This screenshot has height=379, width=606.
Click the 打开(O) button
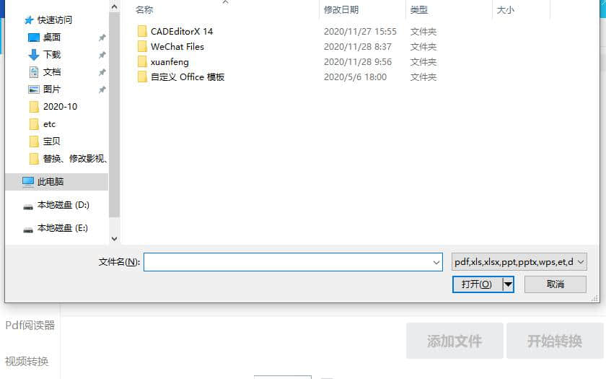point(478,284)
